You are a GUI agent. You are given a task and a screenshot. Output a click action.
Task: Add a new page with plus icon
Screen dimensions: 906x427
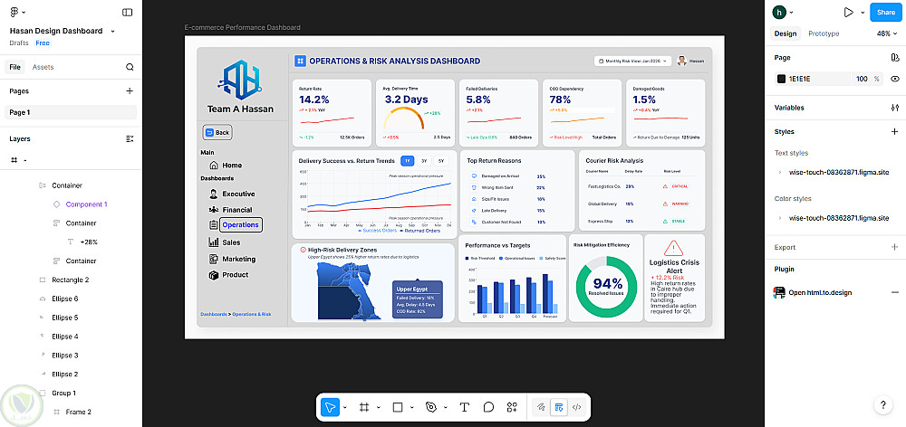[x=130, y=90]
